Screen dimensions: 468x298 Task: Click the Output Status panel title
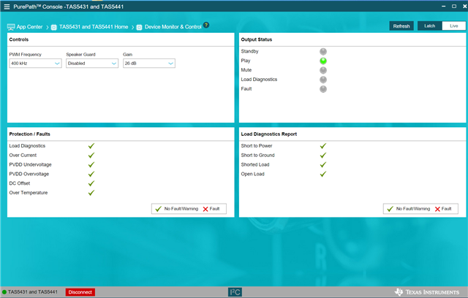pyautogui.click(x=257, y=39)
